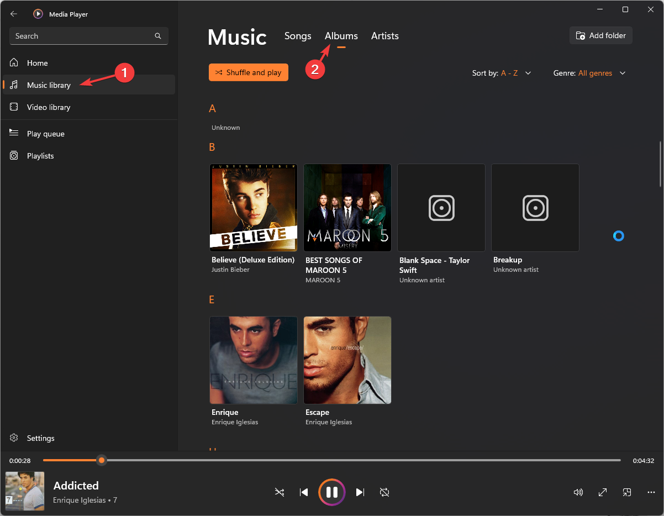Click MAROON 5 artist name under album
Image resolution: width=664 pixels, height=516 pixels.
323,280
